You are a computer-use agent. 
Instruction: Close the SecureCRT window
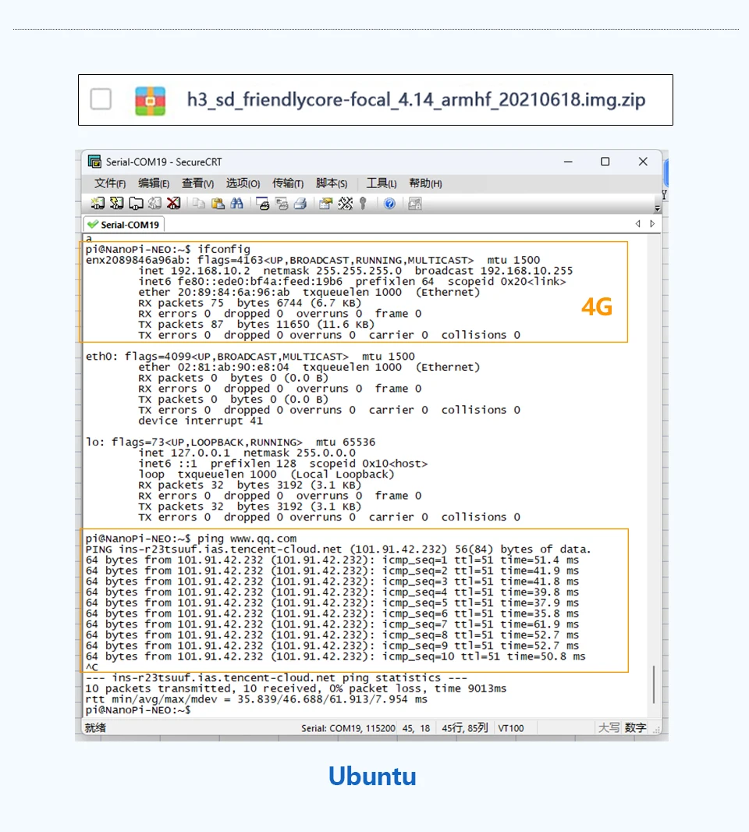tap(643, 162)
